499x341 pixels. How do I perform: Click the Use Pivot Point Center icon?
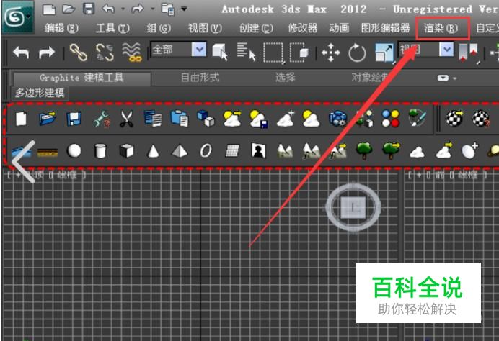tap(469, 53)
